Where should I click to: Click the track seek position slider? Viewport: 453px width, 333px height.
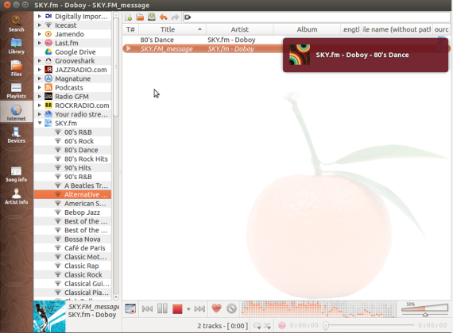369,326
